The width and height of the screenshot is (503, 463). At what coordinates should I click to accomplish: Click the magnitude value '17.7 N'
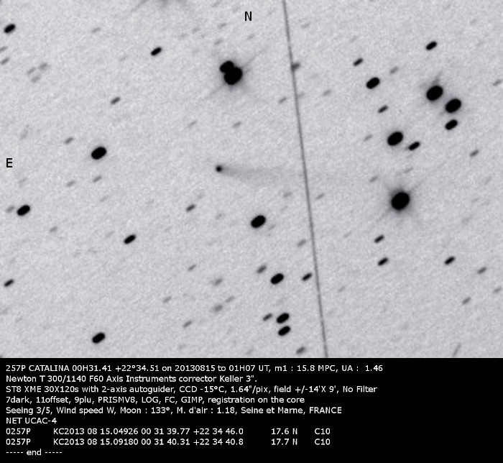(285, 442)
